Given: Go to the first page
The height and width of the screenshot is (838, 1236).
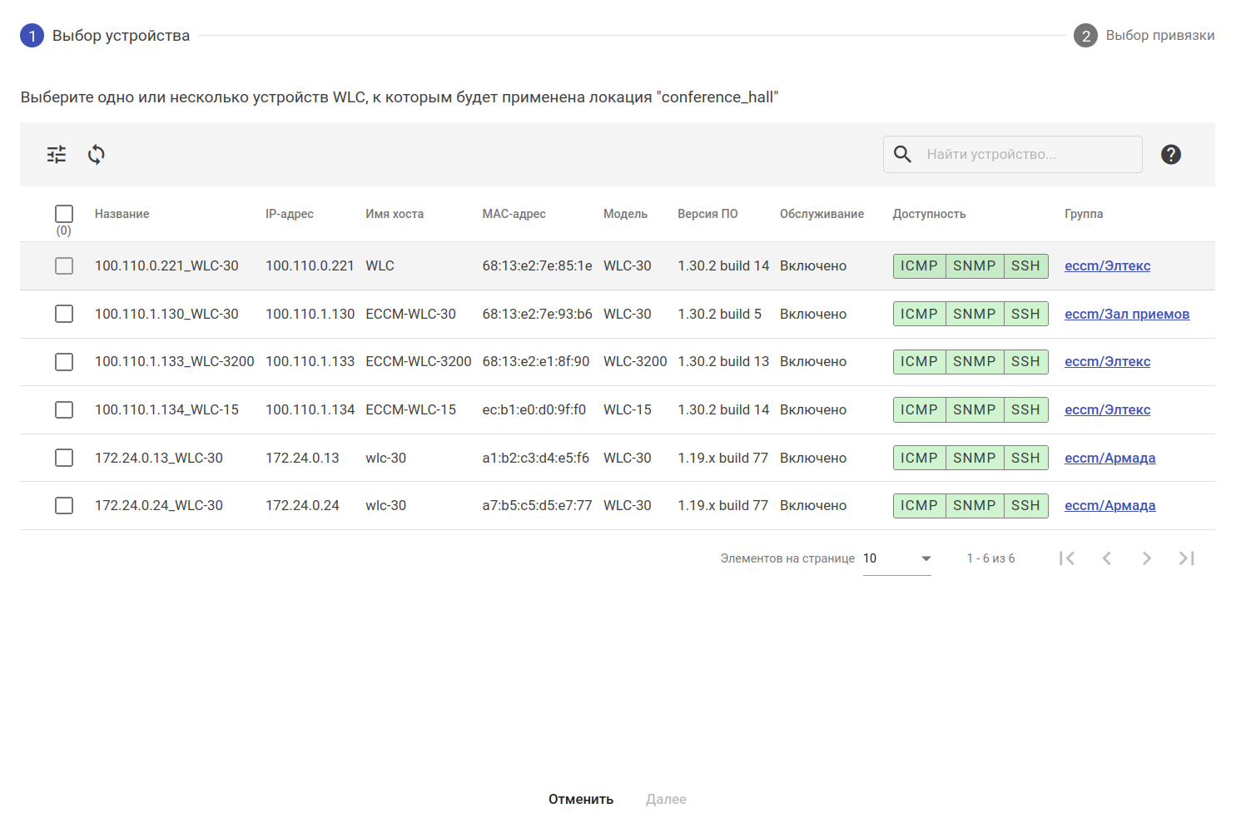Looking at the screenshot, I should tap(1067, 558).
